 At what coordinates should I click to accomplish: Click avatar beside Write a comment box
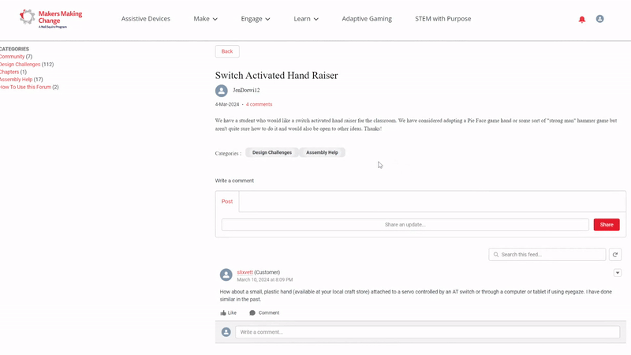[x=226, y=332]
